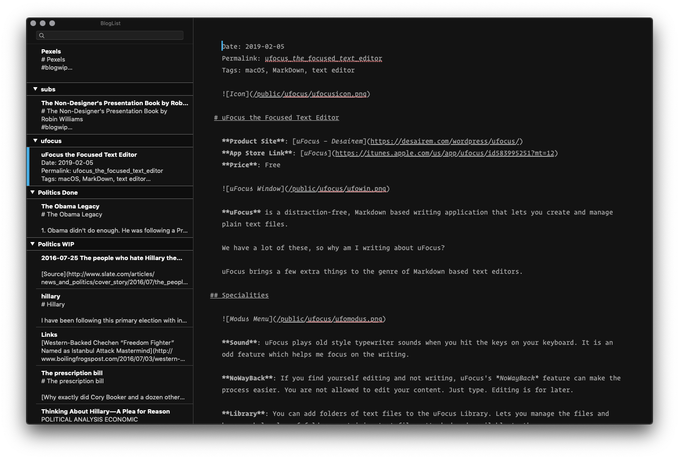This screenshot has width=679, height=459.
Task: Click the 'Tags: macOS, MarkDown, text editor' line
Action: coord(288,70)
